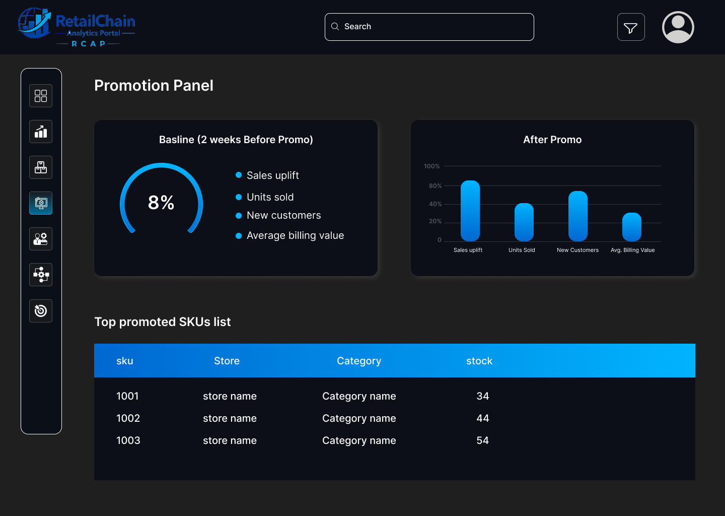Click the RetailChain logo
This screenshot has height=516, width=725.
point(77,27)
